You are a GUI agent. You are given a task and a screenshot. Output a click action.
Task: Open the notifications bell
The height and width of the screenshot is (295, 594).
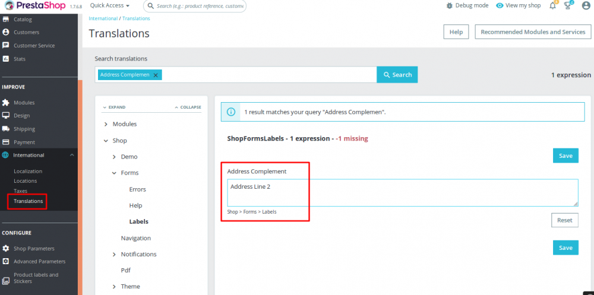click(x=552, y=5)
